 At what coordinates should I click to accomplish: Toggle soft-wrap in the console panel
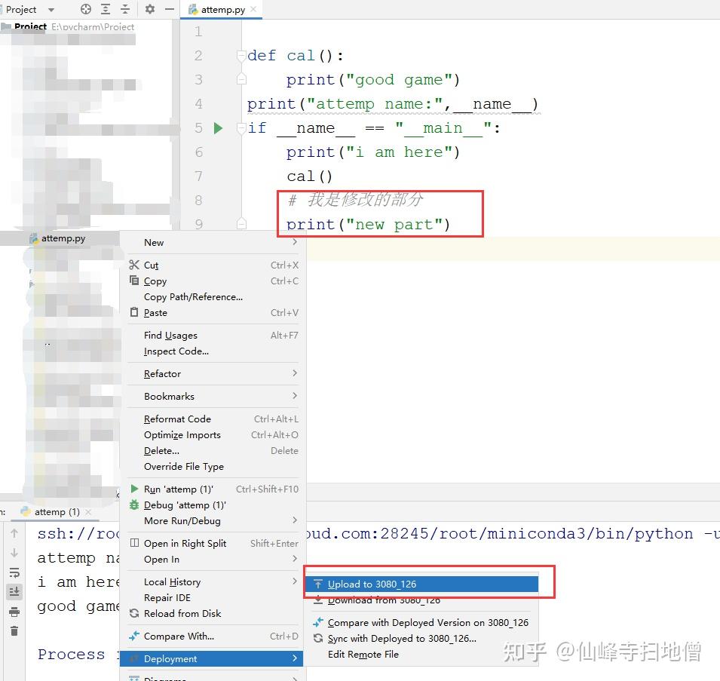pos(14,572)
